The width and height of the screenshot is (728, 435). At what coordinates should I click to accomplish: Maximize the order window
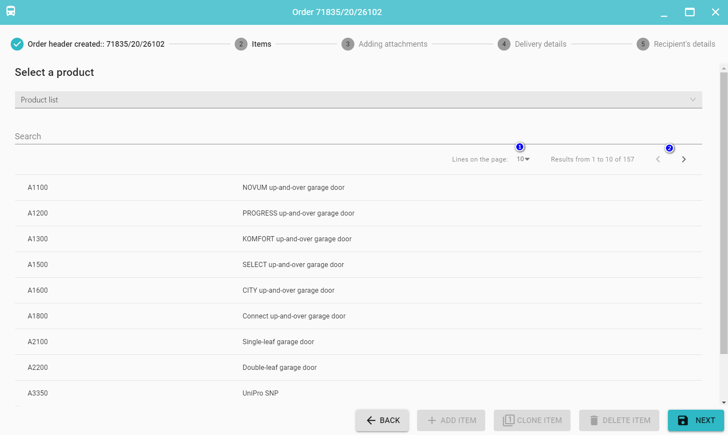coord(689,12)
